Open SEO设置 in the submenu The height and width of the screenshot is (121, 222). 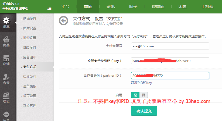point(30,48)
